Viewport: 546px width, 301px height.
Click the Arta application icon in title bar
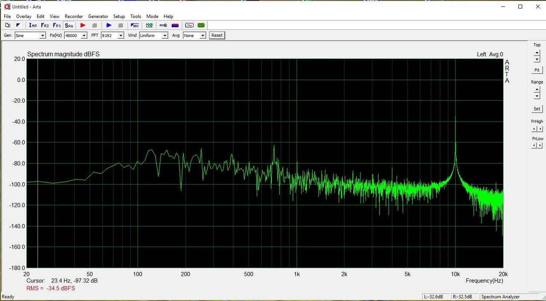point(7,6)
